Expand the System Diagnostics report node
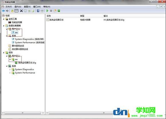 [x=10, y=70]
